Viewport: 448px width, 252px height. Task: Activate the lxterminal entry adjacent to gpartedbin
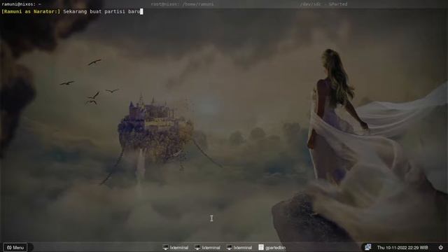click(x=239, y=247)
